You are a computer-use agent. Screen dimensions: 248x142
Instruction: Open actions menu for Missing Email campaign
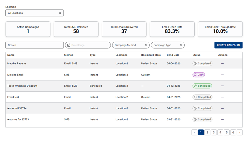pos(222,75)
